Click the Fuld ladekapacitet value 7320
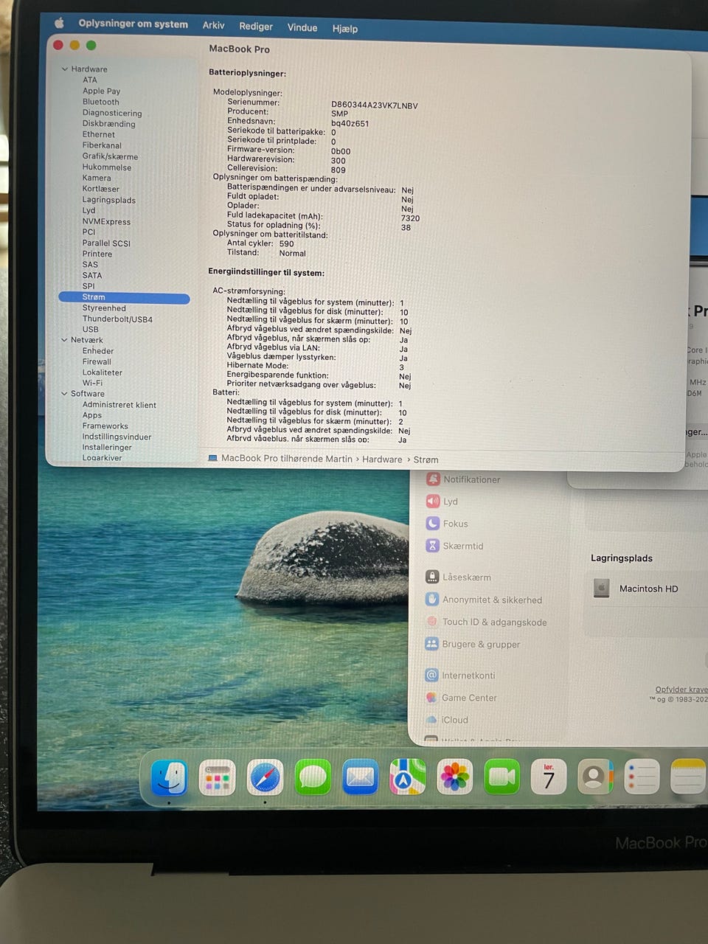 [410, 218]
